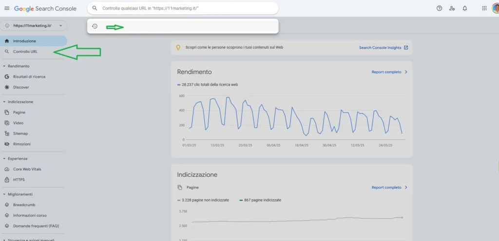The image size is (499, 241).
Task: Click the Help question mark icon
Action: click(439, 8)
